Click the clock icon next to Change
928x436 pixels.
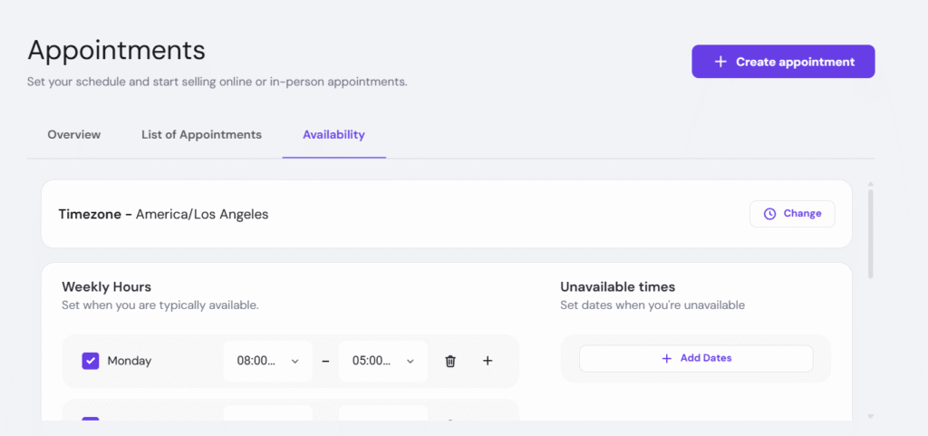point(770,214)
